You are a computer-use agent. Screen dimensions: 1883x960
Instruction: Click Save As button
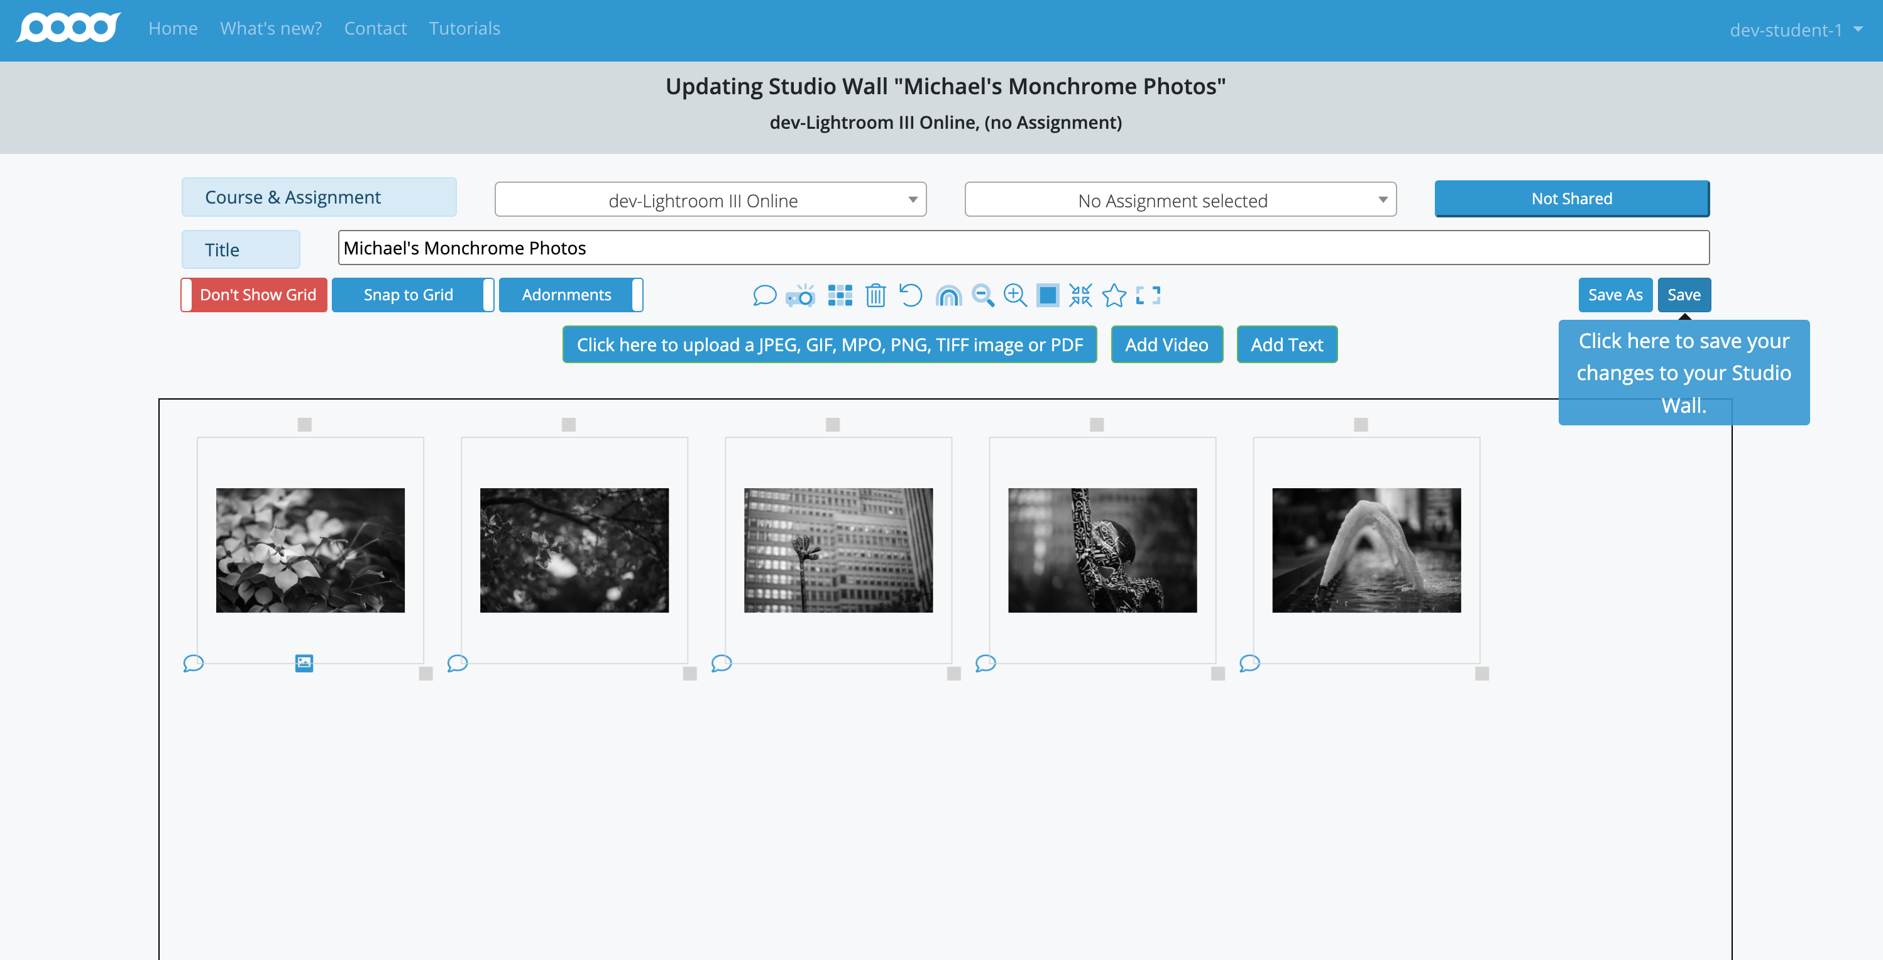1615,295
